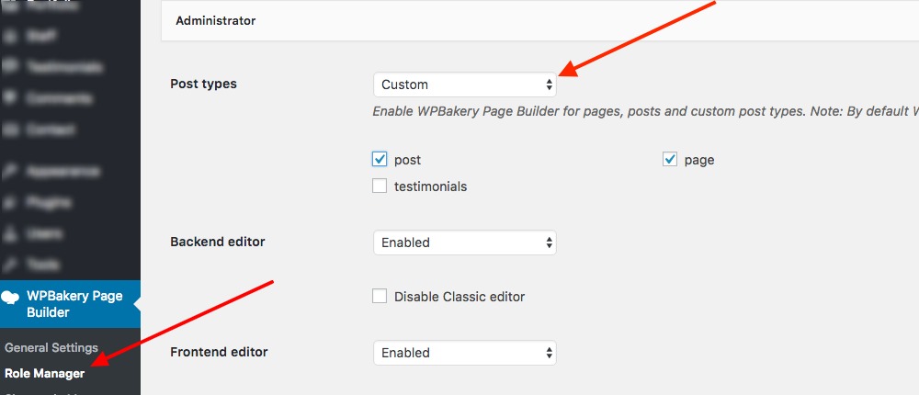Screen dimensions: 919x395
Task: Open the Post types Custom dropdown
Action: (464, 85)
